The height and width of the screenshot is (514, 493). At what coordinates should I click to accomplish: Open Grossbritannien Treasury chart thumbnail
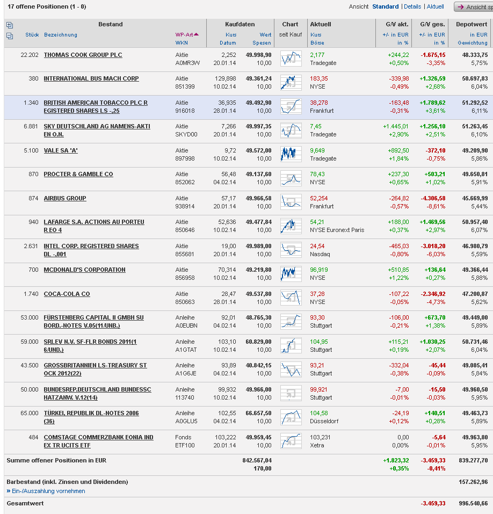pyautogui.click(x=291, y=370)
